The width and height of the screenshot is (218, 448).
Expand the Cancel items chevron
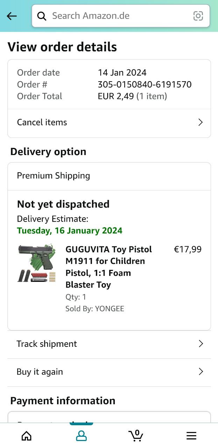click(x=201, y=122)
